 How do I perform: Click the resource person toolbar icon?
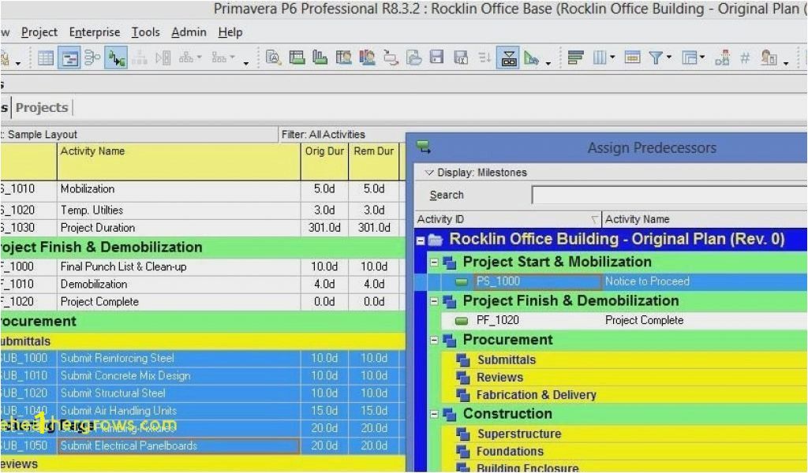click(769, 58)
